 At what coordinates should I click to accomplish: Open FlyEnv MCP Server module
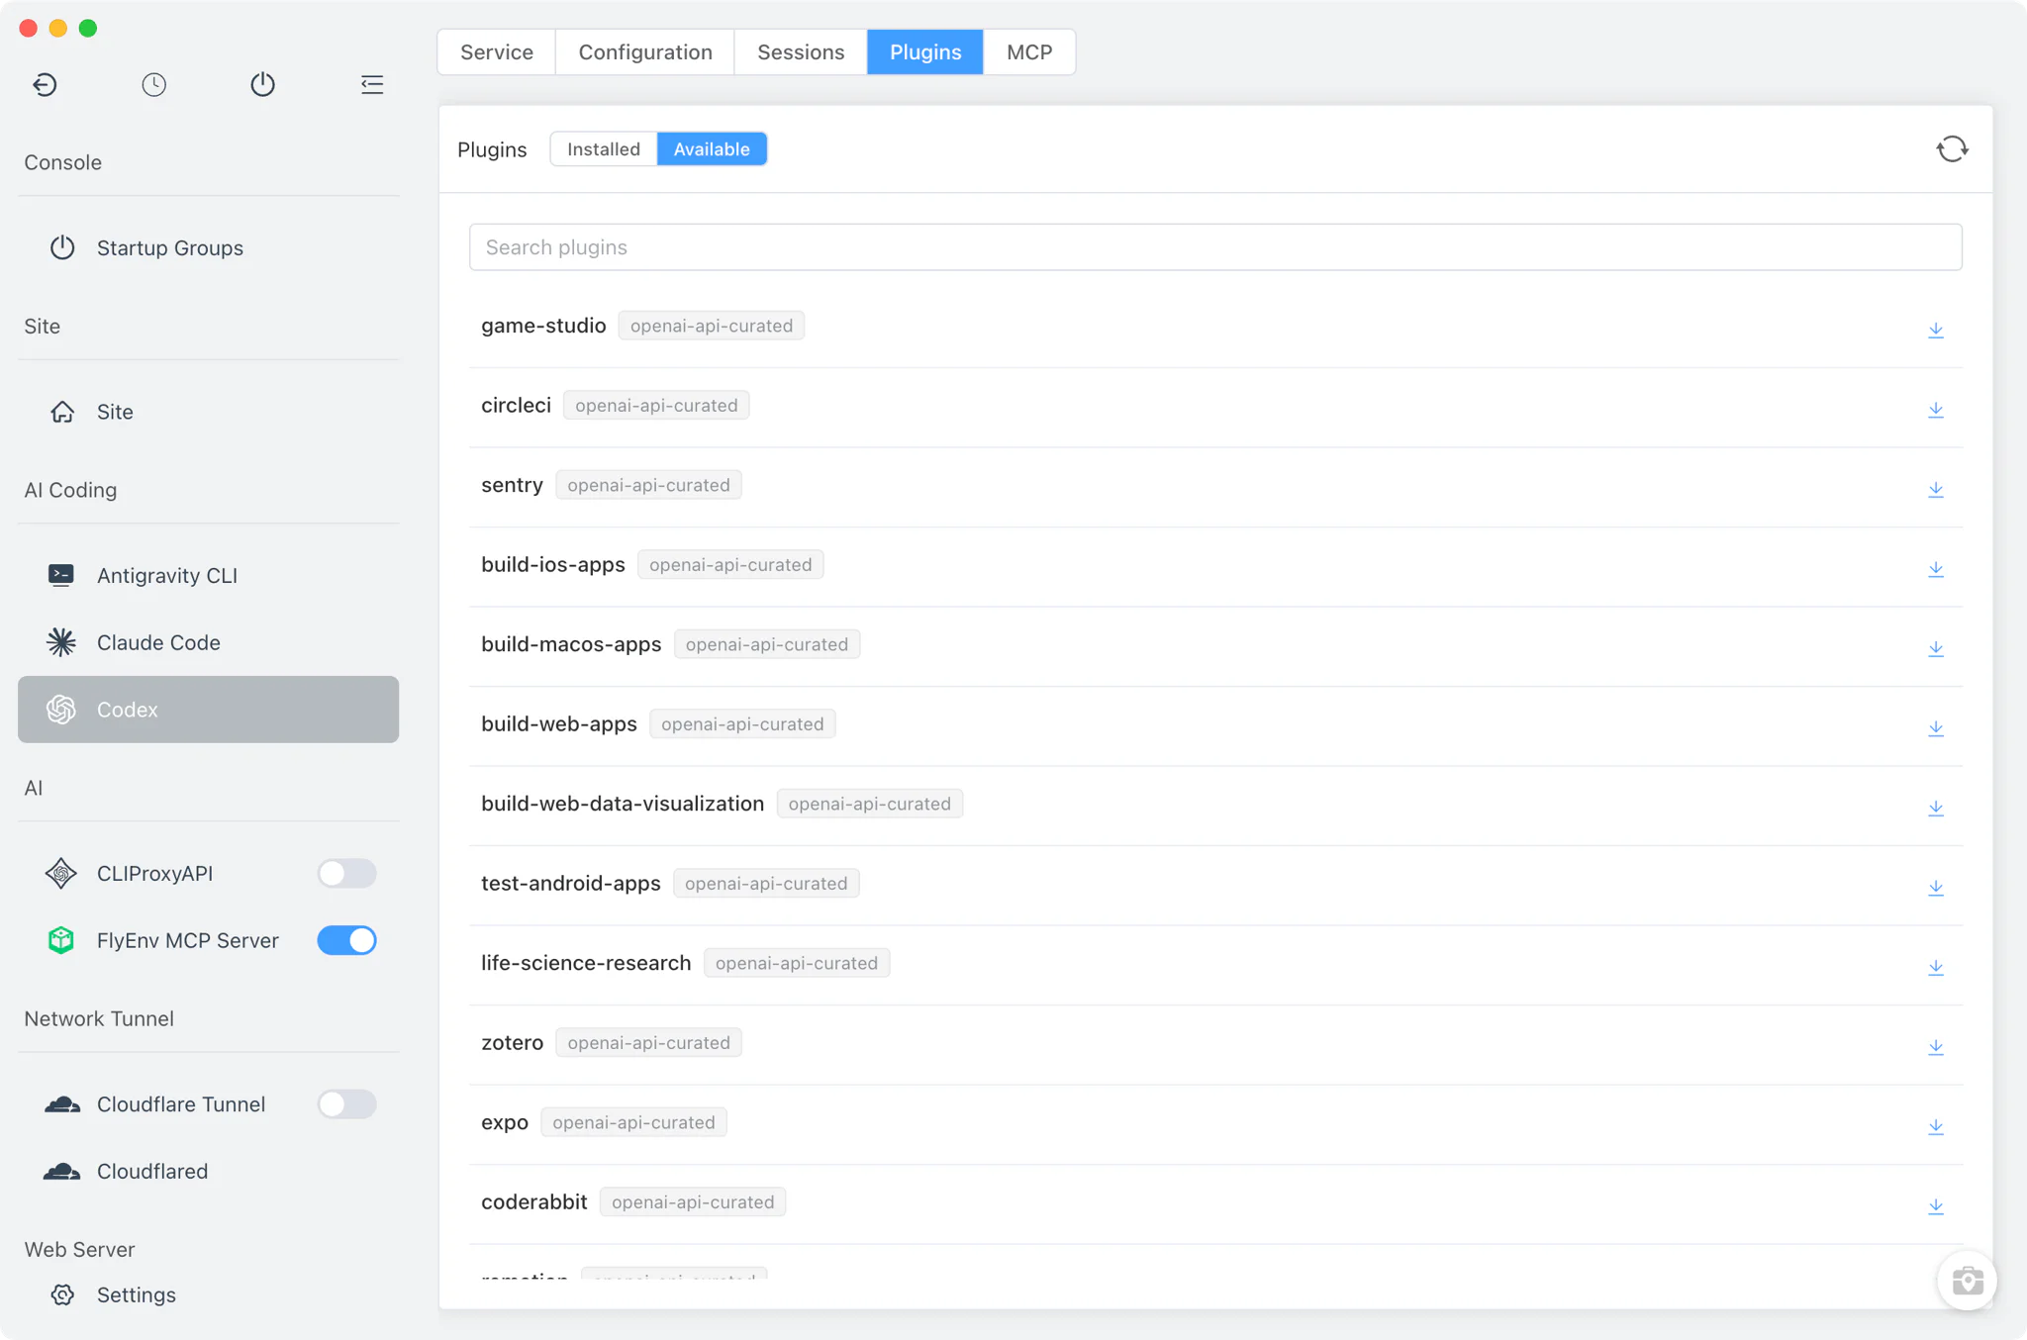[x=187, y=940]
